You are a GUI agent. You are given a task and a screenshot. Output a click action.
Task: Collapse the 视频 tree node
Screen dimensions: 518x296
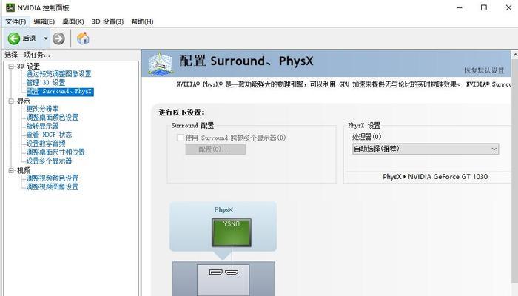[x=11, y=170]
